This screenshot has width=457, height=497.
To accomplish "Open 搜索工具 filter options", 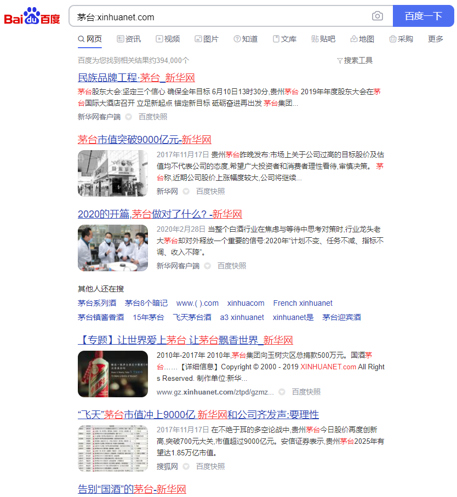I will point(355,60).
